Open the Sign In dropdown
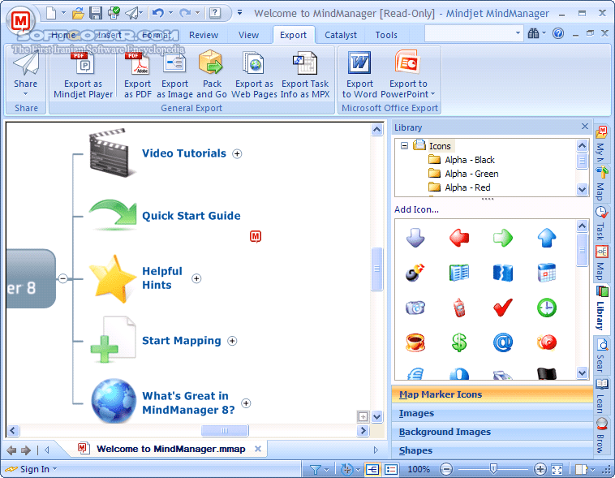This screenshot has height=478, width=615. 55,468
